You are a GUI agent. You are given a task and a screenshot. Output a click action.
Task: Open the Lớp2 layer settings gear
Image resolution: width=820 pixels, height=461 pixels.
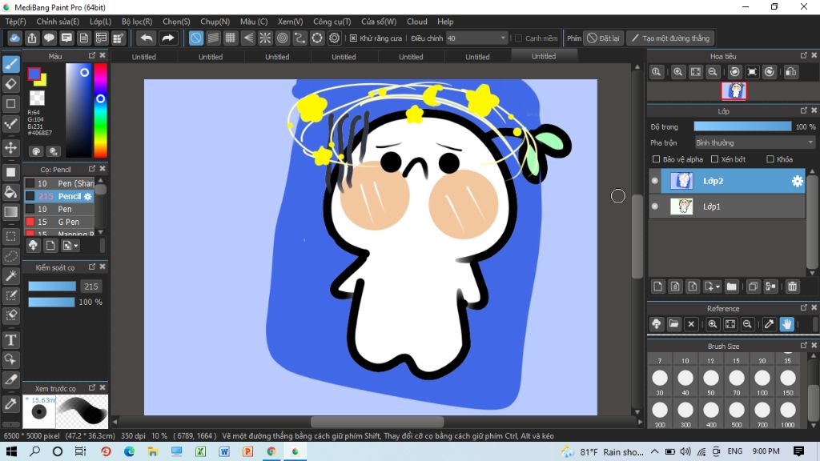(x=797, y=181)
